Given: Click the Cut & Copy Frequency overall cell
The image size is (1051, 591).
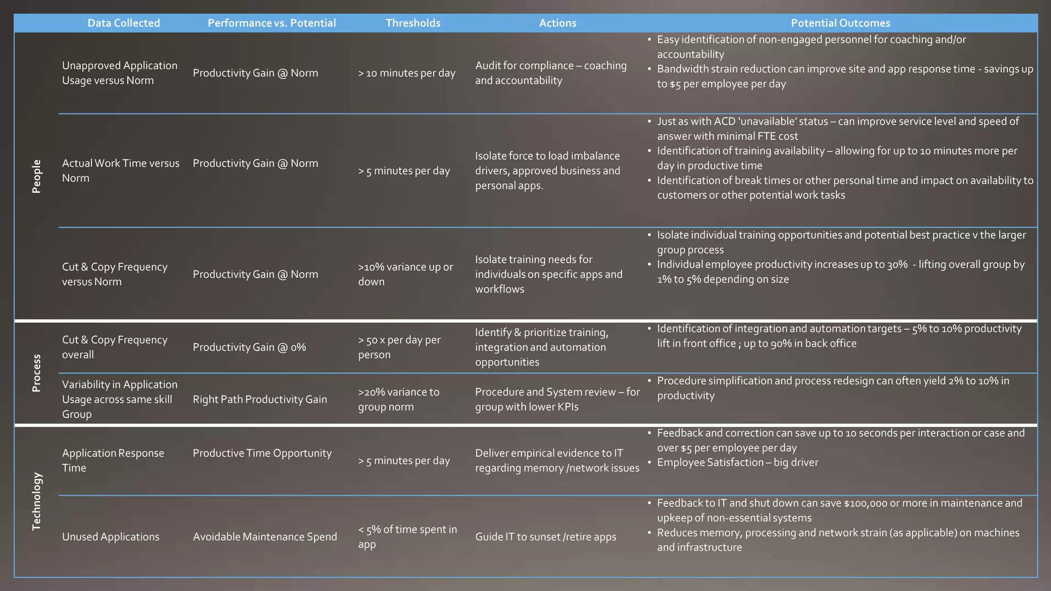Looking at the screenshot, I should pyautogui.click(x=114, y=347).
